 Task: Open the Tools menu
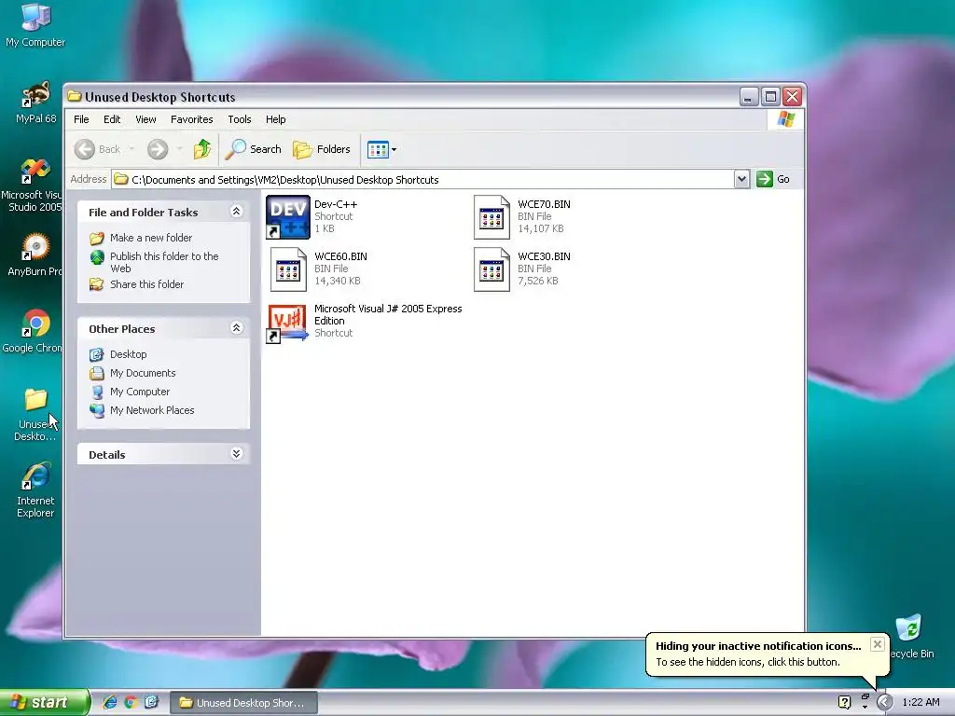[x=240, y=119]
